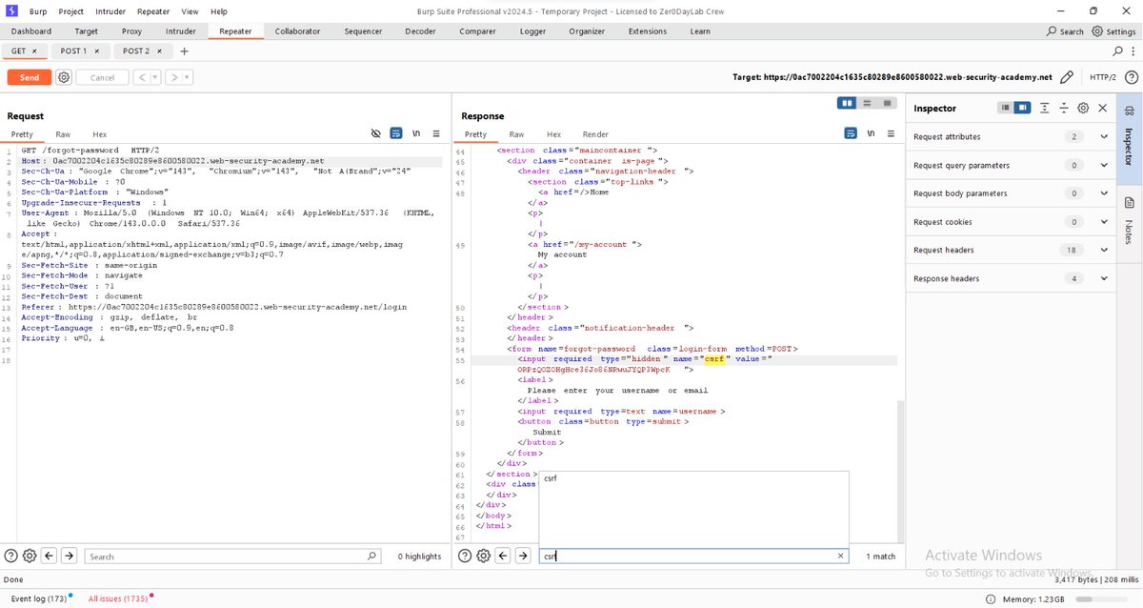Edit target with the pencil icon
Viewport: 1143px width, 608px height.
1067,77
